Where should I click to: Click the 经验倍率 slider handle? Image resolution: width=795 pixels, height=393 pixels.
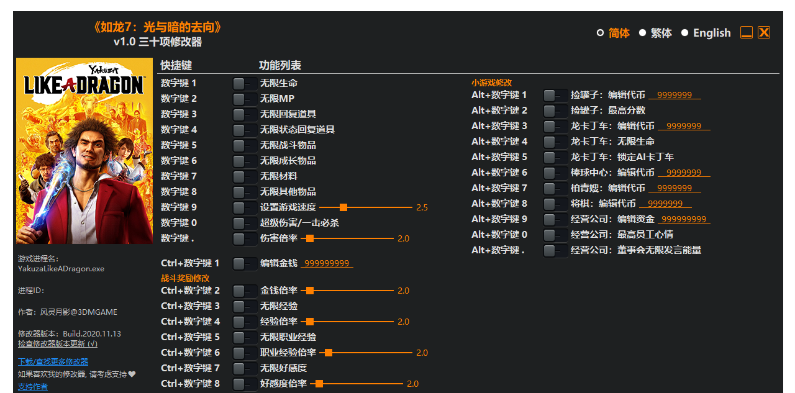coord(310,322)
